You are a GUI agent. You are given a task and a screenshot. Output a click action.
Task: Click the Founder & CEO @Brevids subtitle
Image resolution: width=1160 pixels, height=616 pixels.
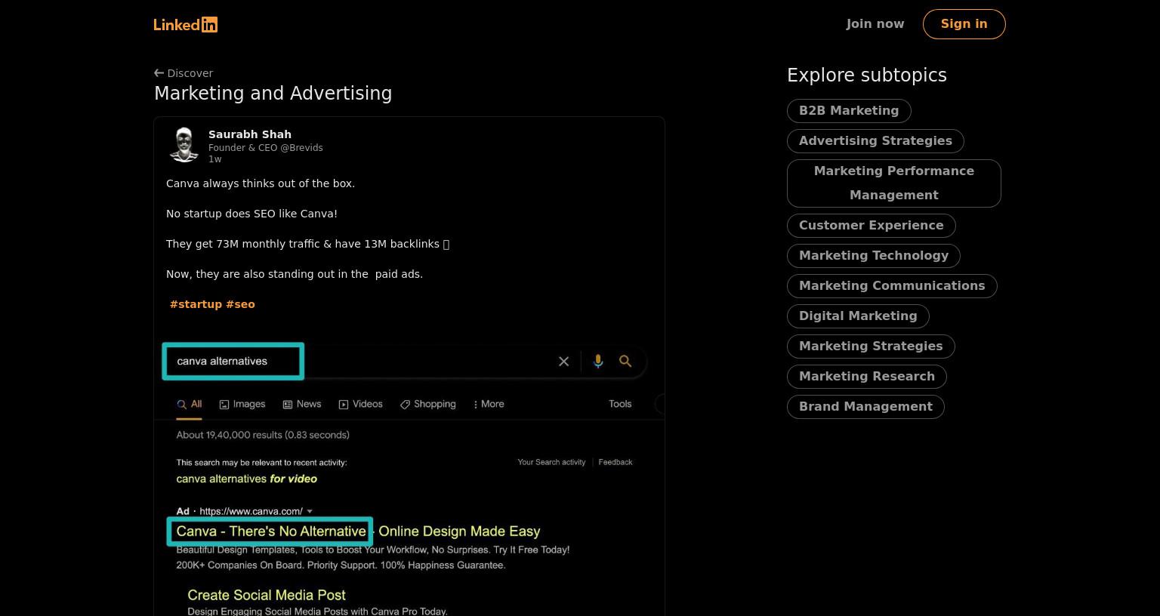[x=266, y=148]
